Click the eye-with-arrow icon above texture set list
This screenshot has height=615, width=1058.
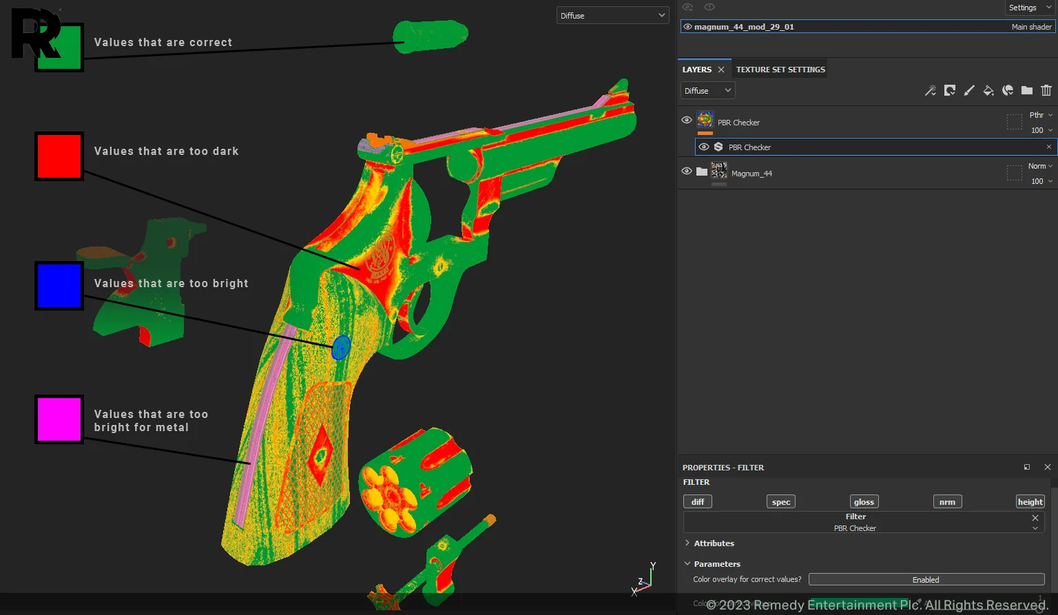click(687, 7)
